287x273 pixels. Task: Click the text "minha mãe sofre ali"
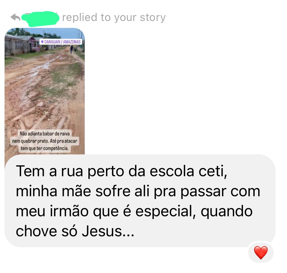click(x=83, y=191)
